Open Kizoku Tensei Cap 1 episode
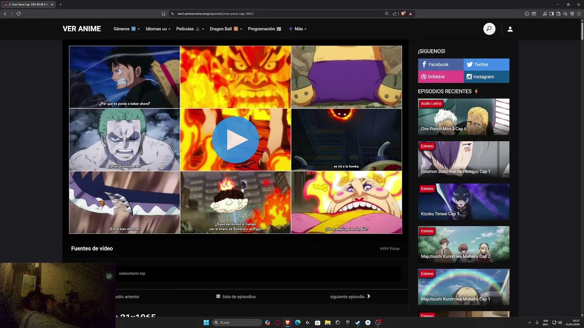This screenshot has height=328, width=584. [464, 202]
